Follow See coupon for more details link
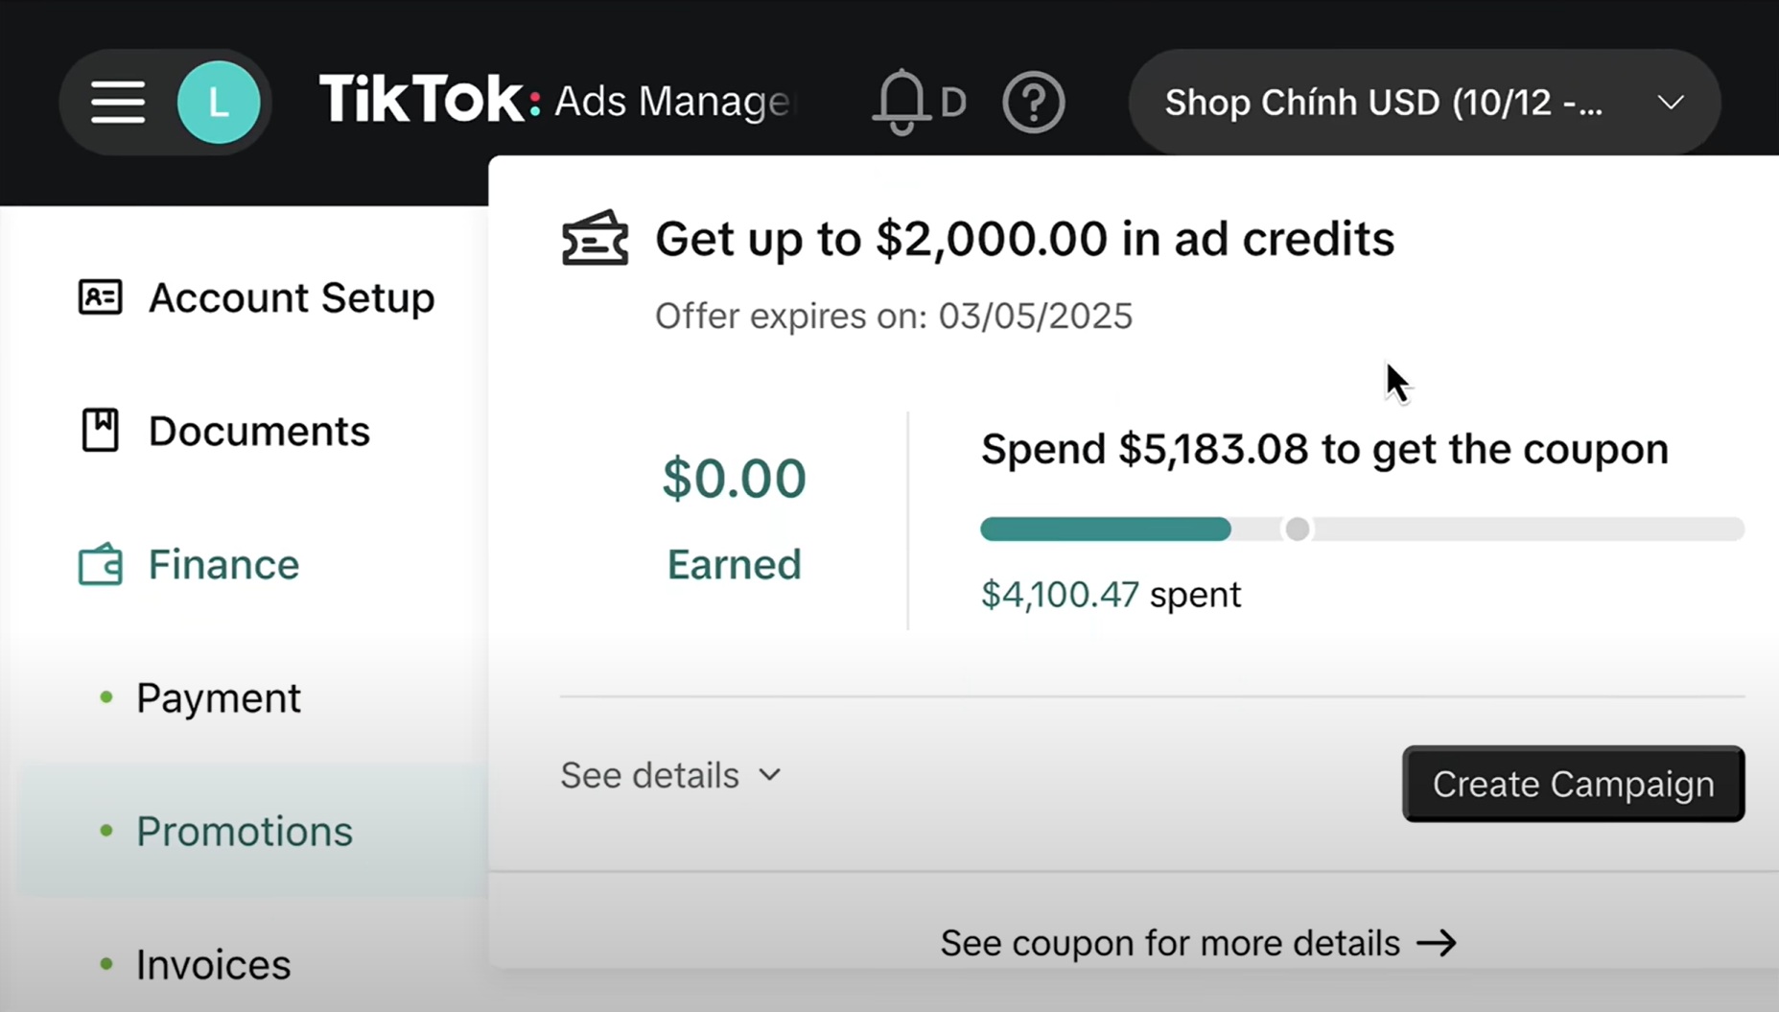Image resolution: width=1779 pixels, height=1012 pixels. 1198,943
